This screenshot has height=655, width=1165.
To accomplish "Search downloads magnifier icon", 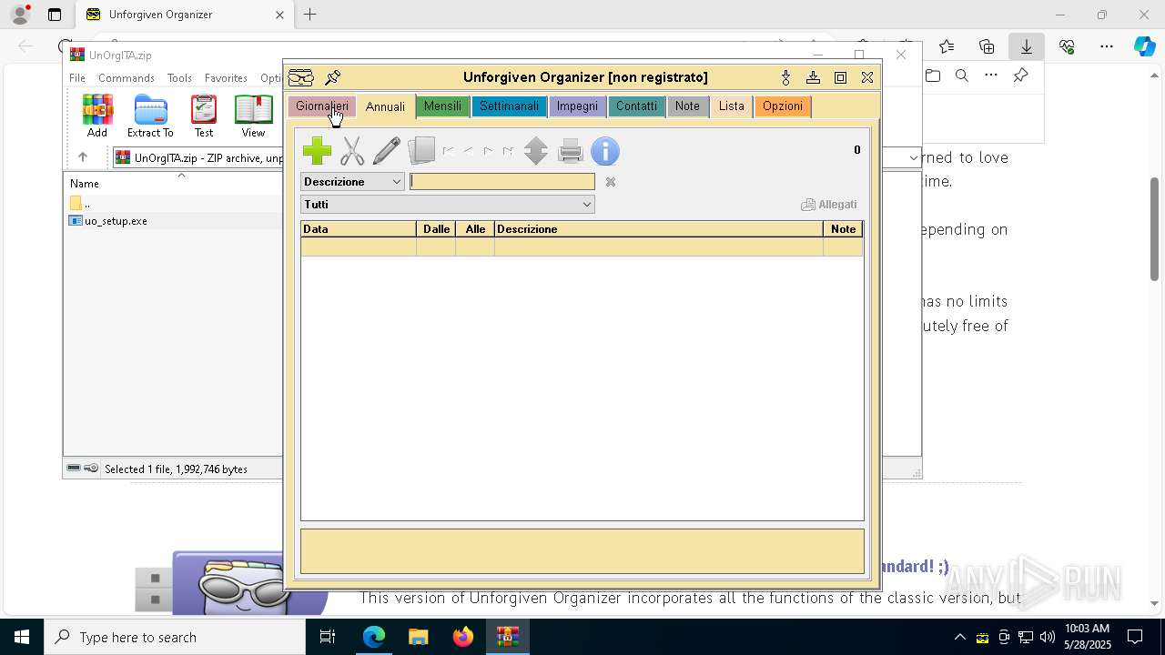I will click(962, 76).
